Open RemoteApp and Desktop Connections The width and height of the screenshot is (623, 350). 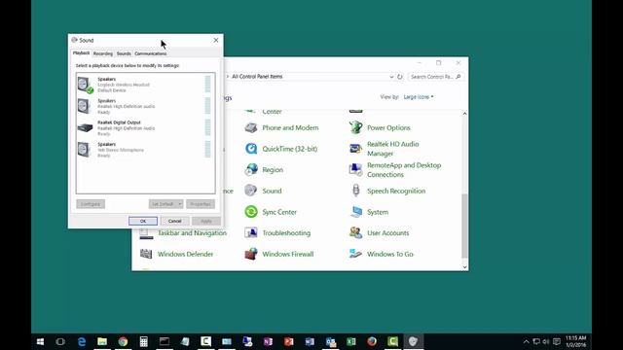click(395, 170)
